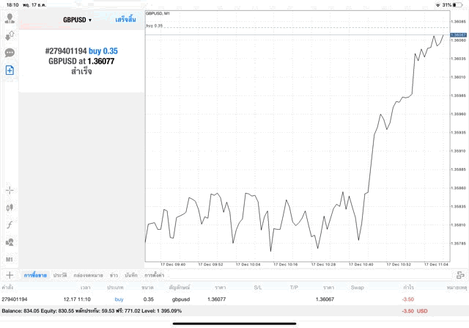Switch to the ข่าว news tab
This screenshot has height=328, width=469.
[x=114, y=275]
